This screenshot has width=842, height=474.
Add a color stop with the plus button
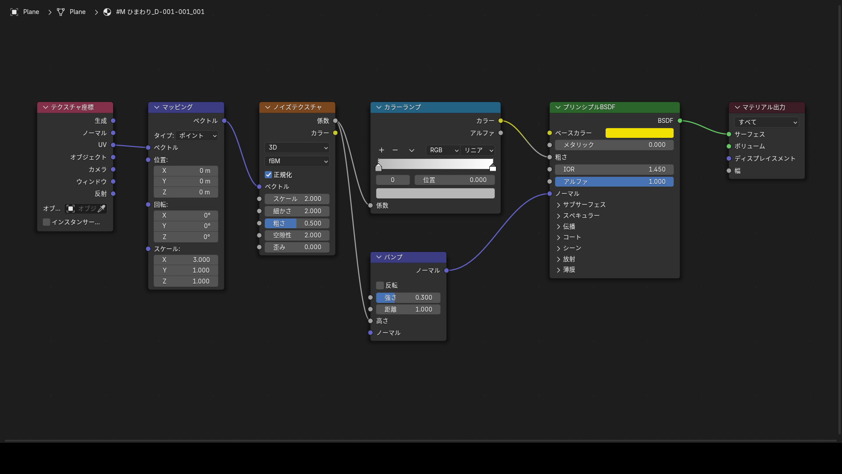[x=382, y=150]
